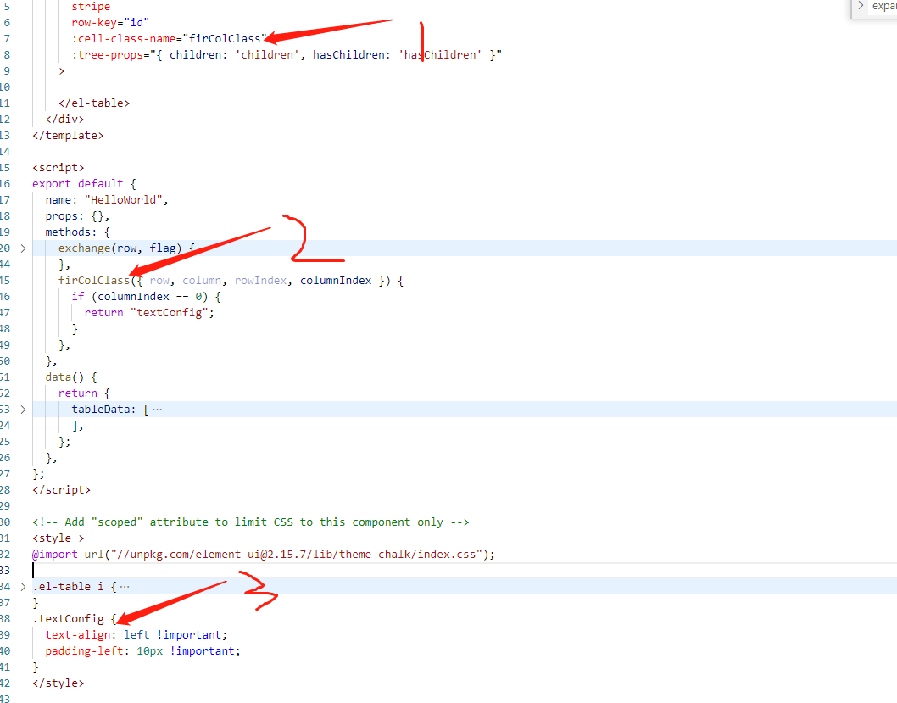Click the text-align: left !important line

pyautogui.click(x=136, y=635)
